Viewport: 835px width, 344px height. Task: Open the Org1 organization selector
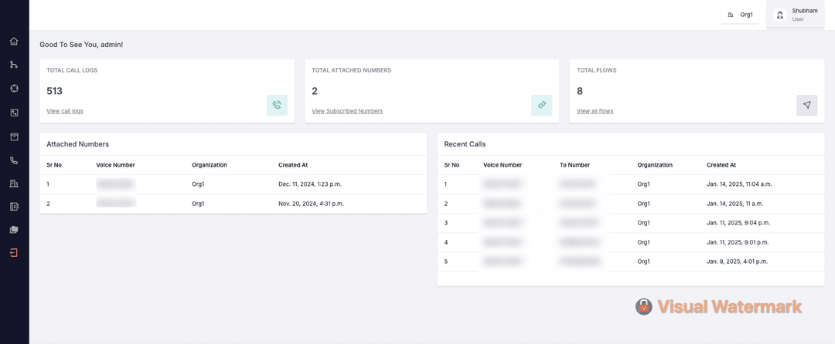pyautogui.click(x=740, y=15)
